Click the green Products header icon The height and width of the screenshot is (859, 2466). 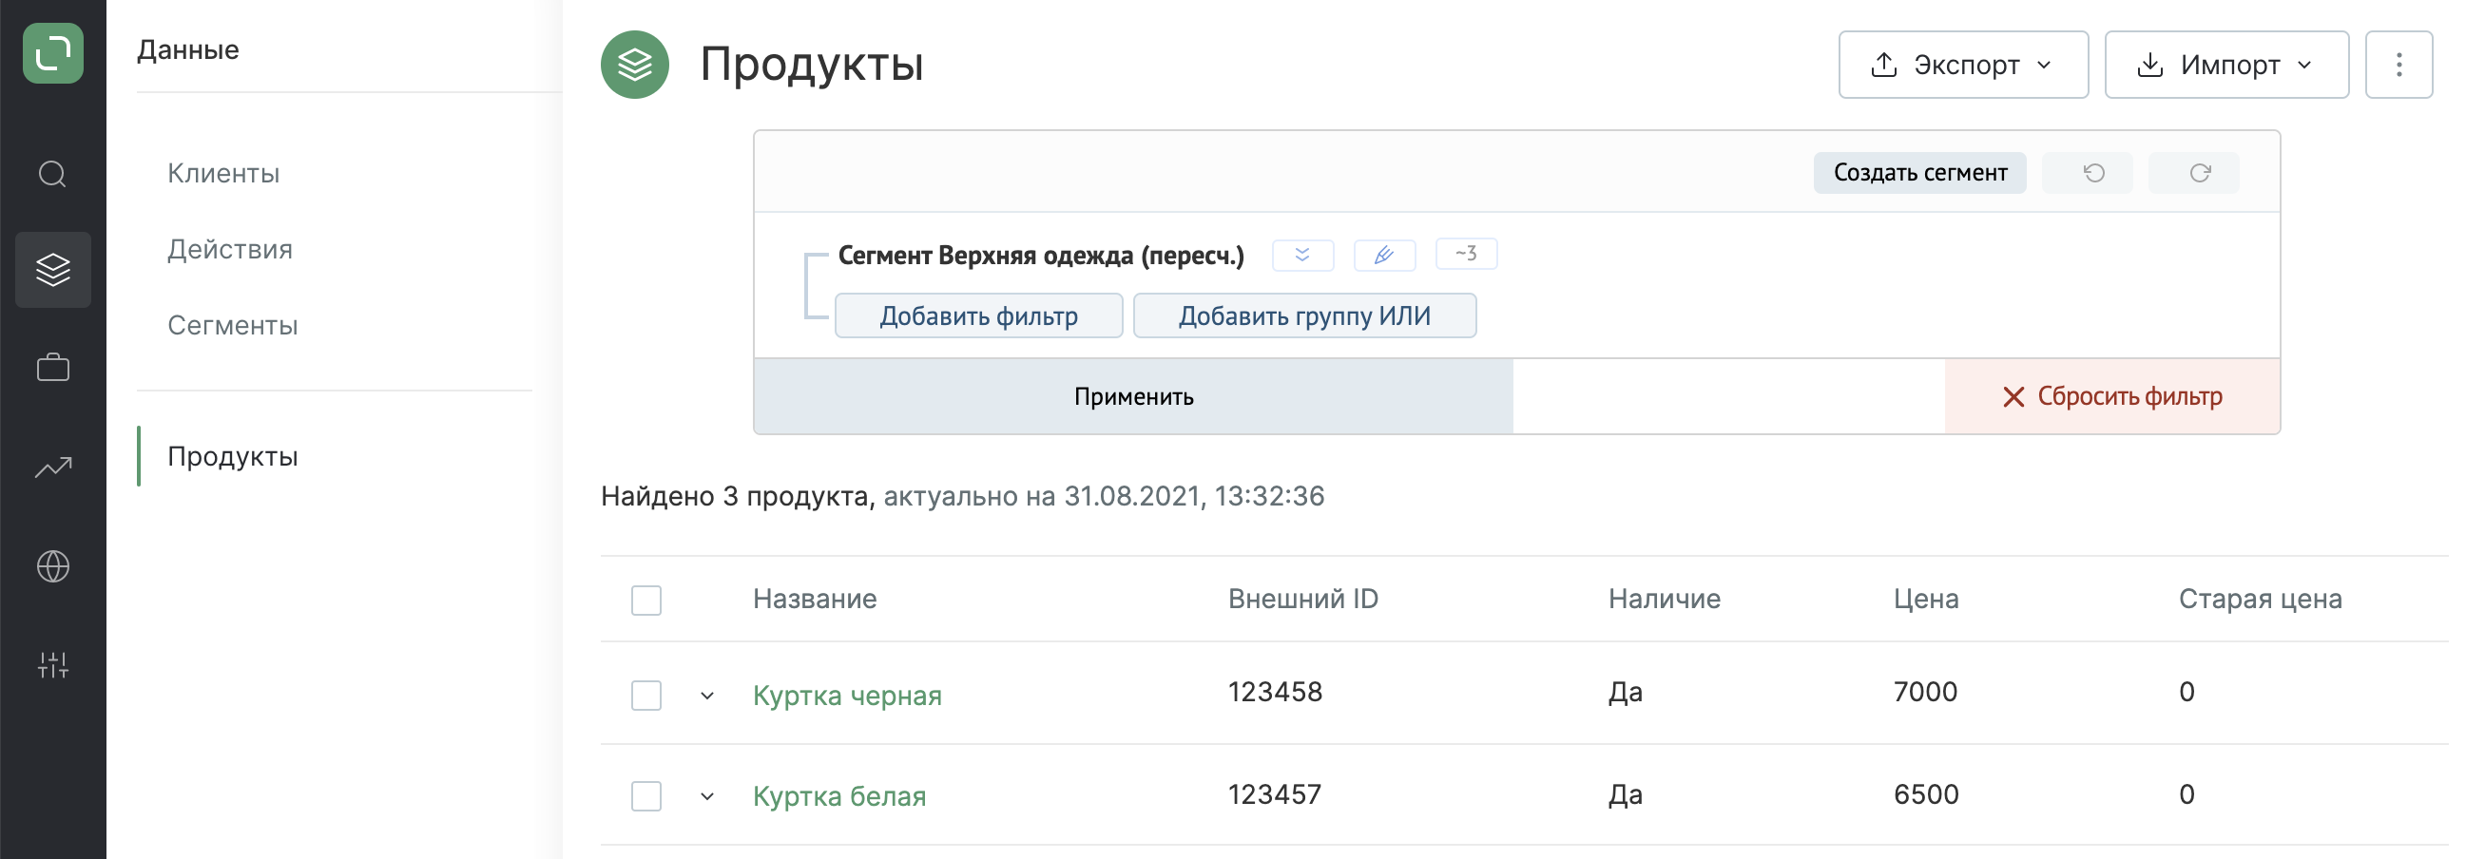point(635,65)
